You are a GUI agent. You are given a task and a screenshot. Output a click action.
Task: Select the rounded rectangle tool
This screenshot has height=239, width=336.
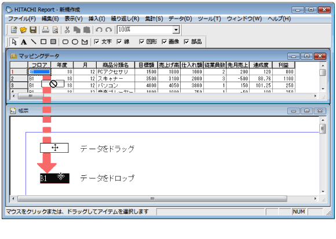tap(65, 42)
